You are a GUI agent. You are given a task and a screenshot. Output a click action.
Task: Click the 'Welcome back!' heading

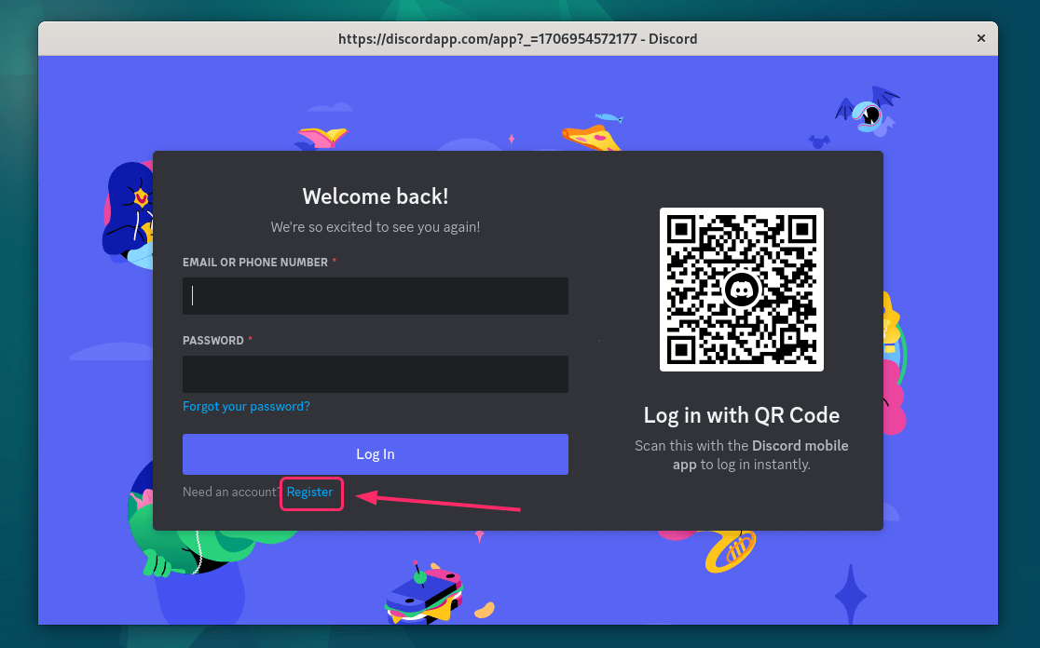click(375, 196)
